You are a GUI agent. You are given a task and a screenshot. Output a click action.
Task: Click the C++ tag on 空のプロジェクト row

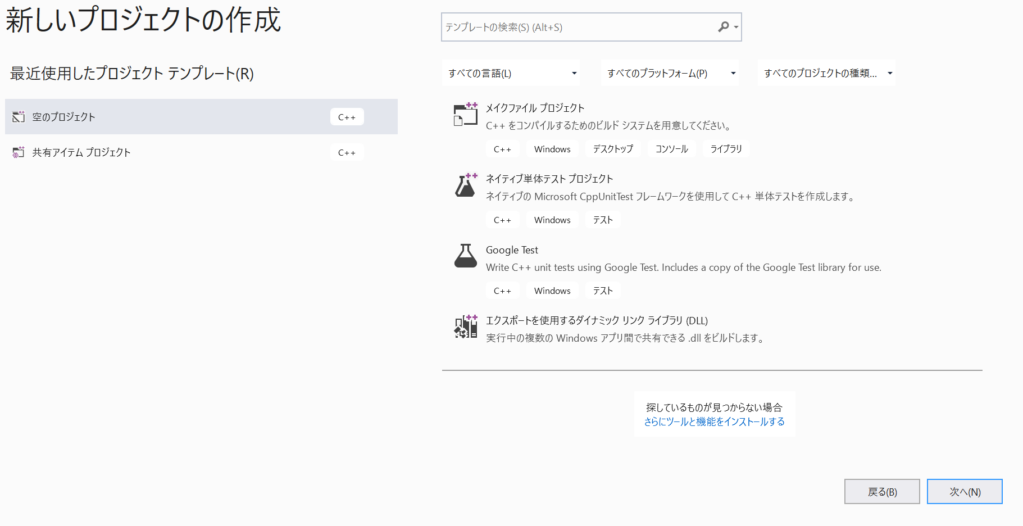(x=347, y=117)
